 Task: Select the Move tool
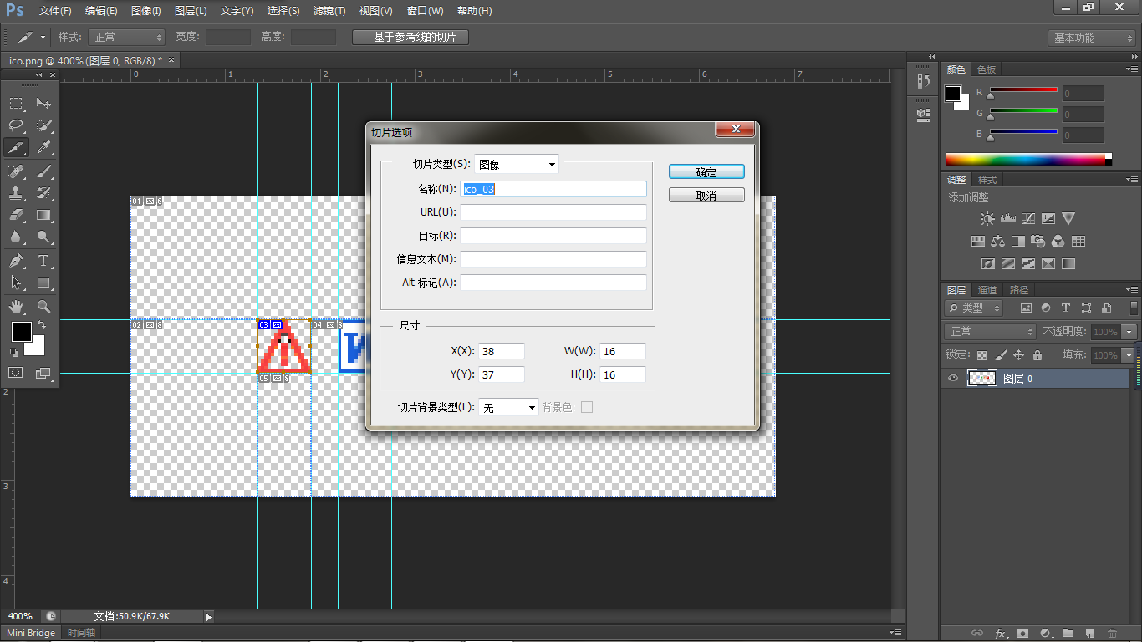click(x=44, y=103)
